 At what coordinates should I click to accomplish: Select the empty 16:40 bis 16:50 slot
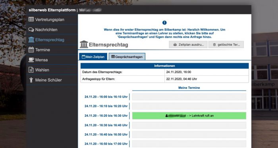pos(189,135)
